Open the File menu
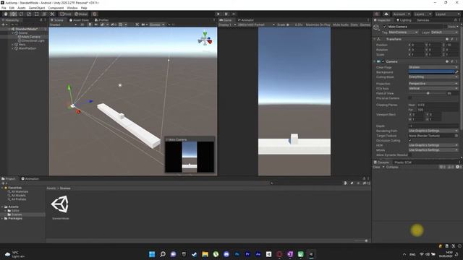463x260 pixels. click(4, 8)
